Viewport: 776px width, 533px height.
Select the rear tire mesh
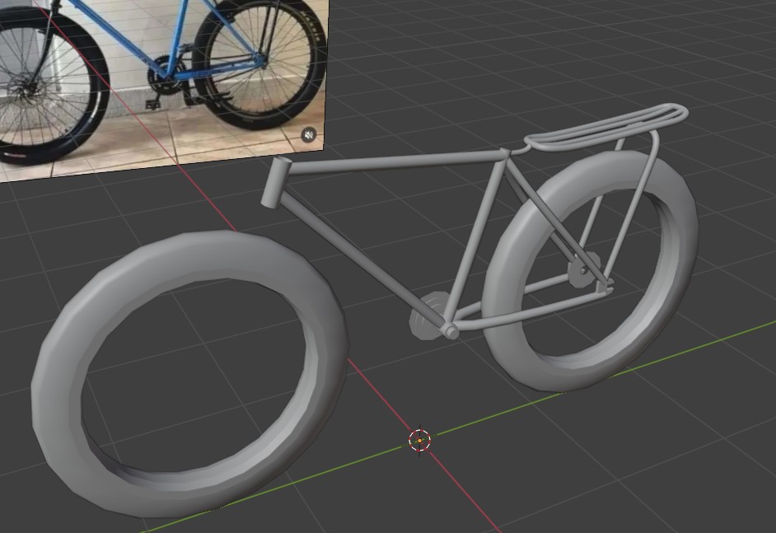590,271
